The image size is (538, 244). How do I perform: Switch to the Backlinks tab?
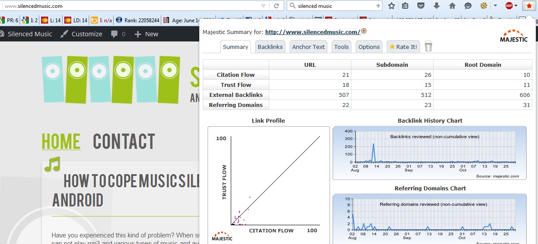point(270,47)
